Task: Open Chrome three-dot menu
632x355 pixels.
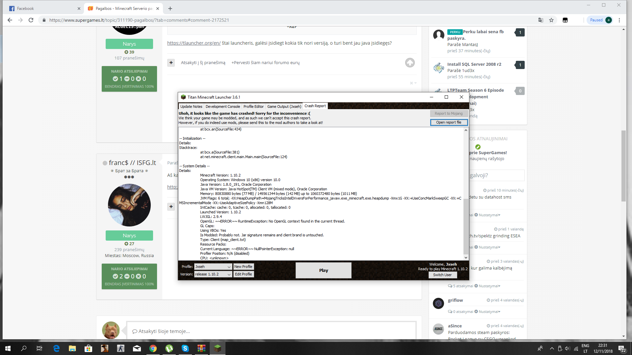Action: click(x=619, y=20)
